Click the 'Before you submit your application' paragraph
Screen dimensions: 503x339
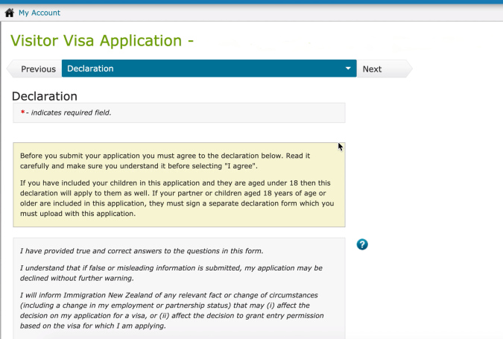coord(165,160)
